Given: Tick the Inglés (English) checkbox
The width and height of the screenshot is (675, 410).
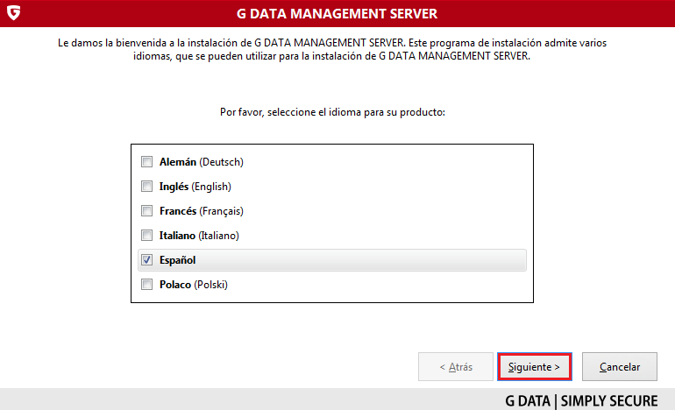Looking at the screenshot, I should 146,187.
